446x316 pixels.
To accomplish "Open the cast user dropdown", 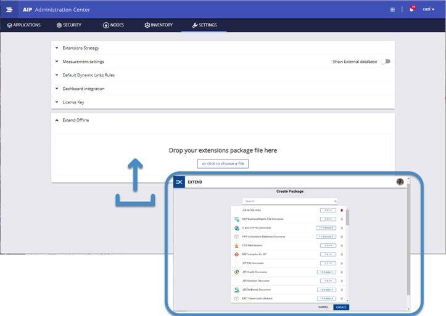I will tap(428, 9).
